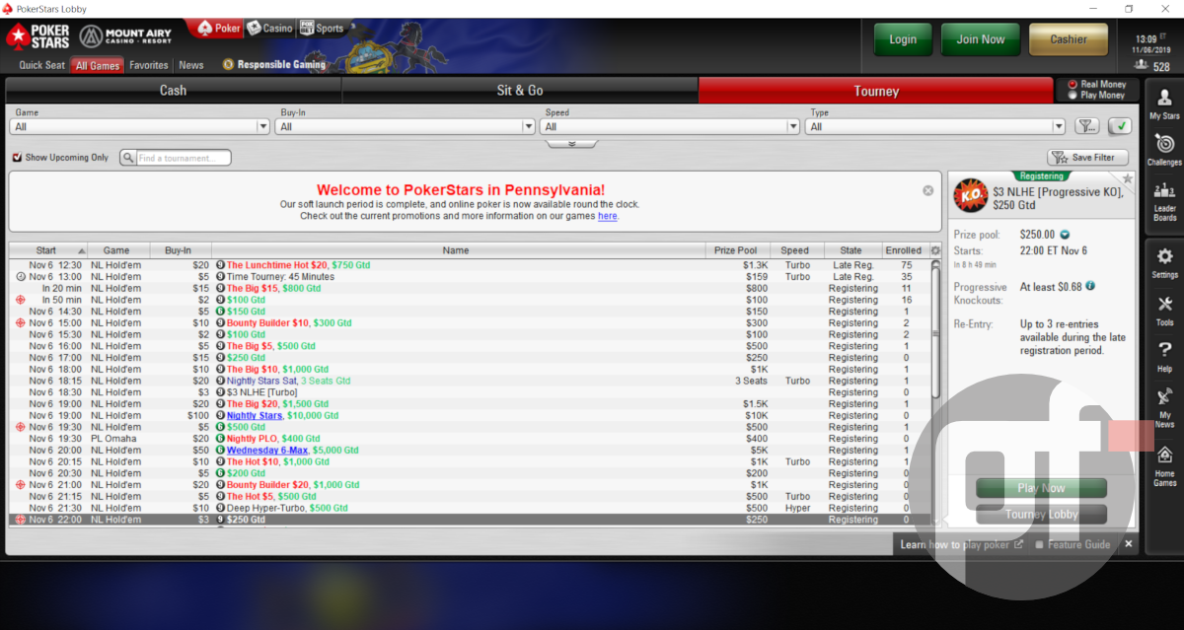Switch to the Sports section
The image size is (1184, 630).
pyautogui.click(x=322, y=29)
